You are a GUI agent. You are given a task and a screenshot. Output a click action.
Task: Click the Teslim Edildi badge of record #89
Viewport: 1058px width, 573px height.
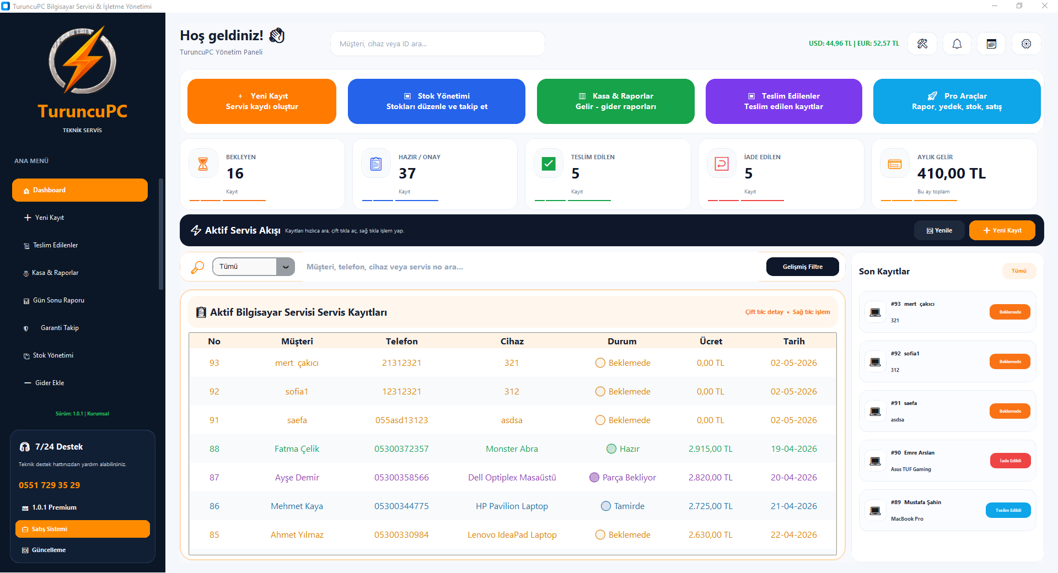point(1008,510)
